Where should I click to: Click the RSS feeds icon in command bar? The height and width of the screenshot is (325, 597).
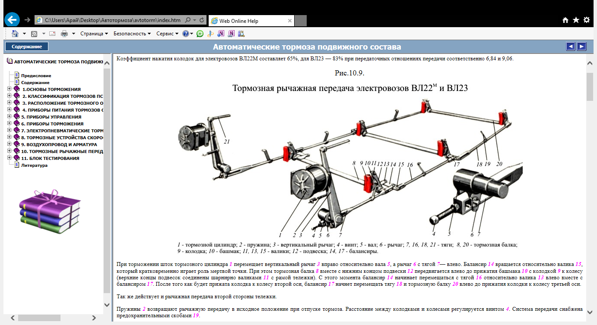35,33
